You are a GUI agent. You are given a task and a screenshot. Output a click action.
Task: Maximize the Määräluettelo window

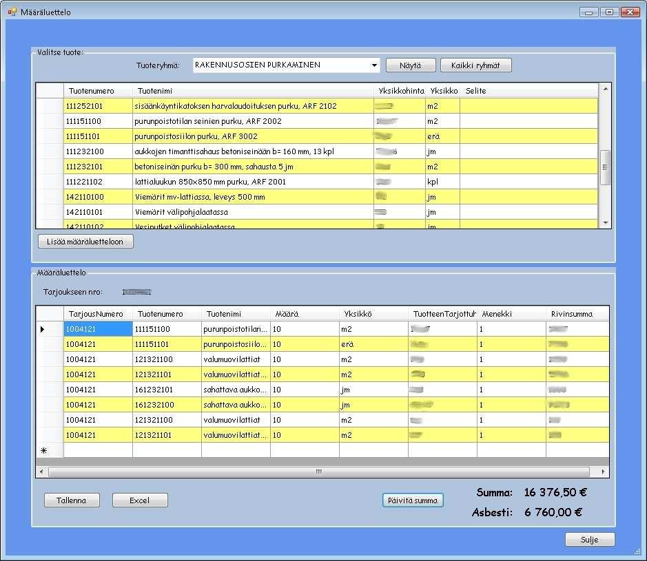[609, 12]
